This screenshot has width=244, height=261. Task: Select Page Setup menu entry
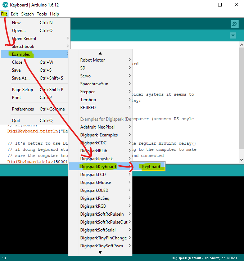coord(35,90)
